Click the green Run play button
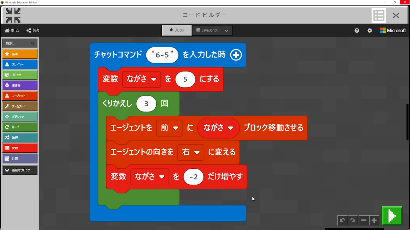The image size is (410, 230). (x=392, y=216)
